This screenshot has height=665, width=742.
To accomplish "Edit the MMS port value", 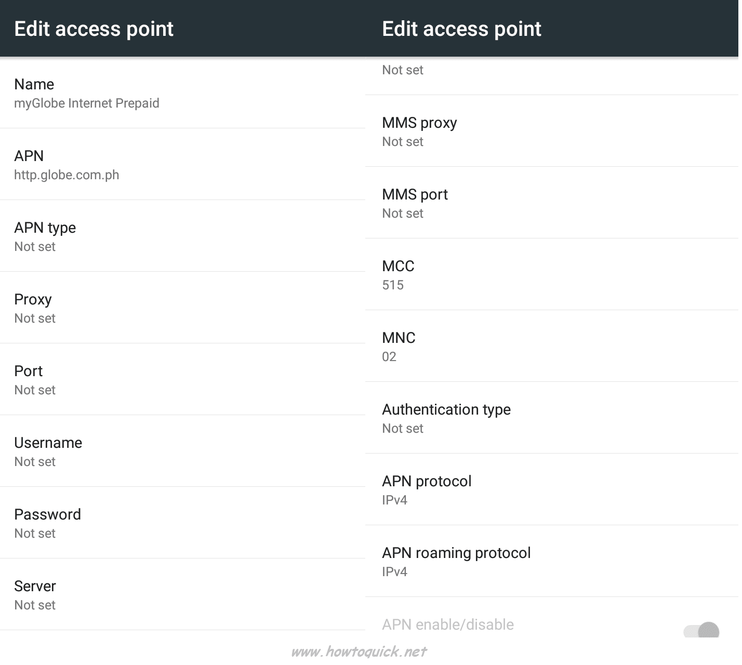I will 552,203.
